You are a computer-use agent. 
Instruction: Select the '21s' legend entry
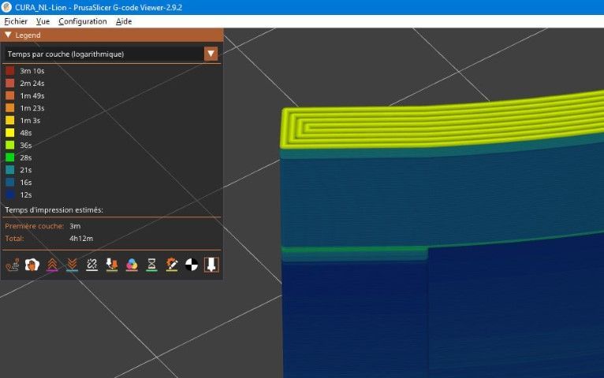pos(19,170)
